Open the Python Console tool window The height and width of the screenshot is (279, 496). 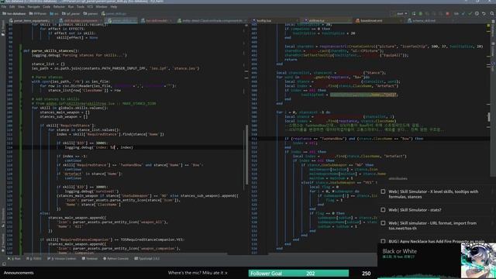click(x=115, y=258)
